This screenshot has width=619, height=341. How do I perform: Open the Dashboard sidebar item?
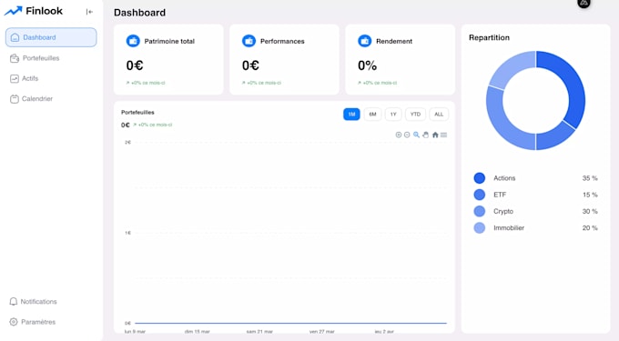pos(51,37)
